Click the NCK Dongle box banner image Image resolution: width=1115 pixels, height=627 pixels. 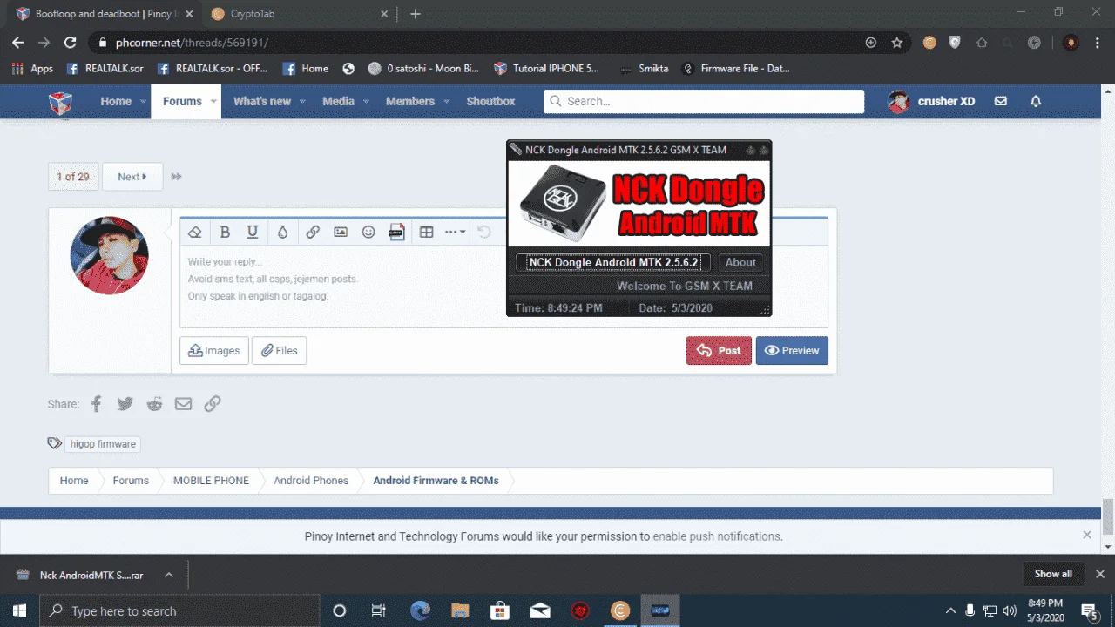639,204
